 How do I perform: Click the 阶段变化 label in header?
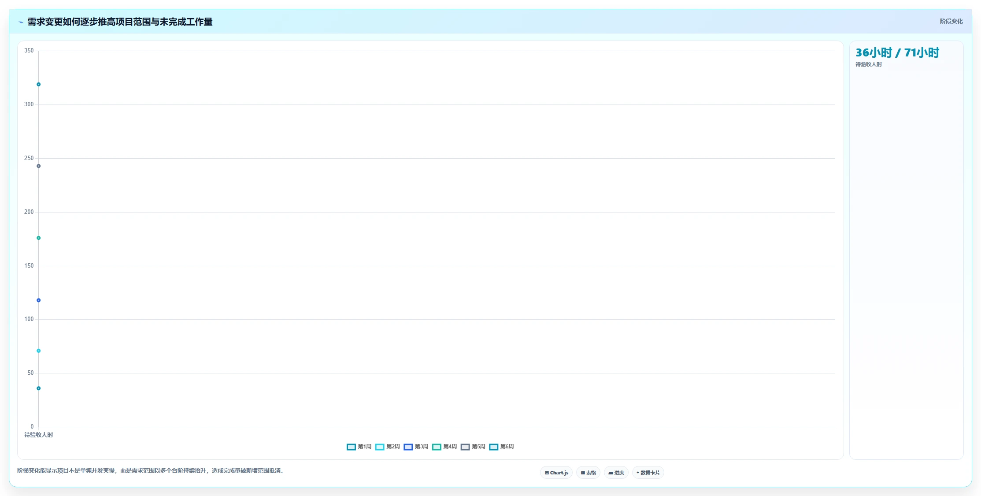951,21
